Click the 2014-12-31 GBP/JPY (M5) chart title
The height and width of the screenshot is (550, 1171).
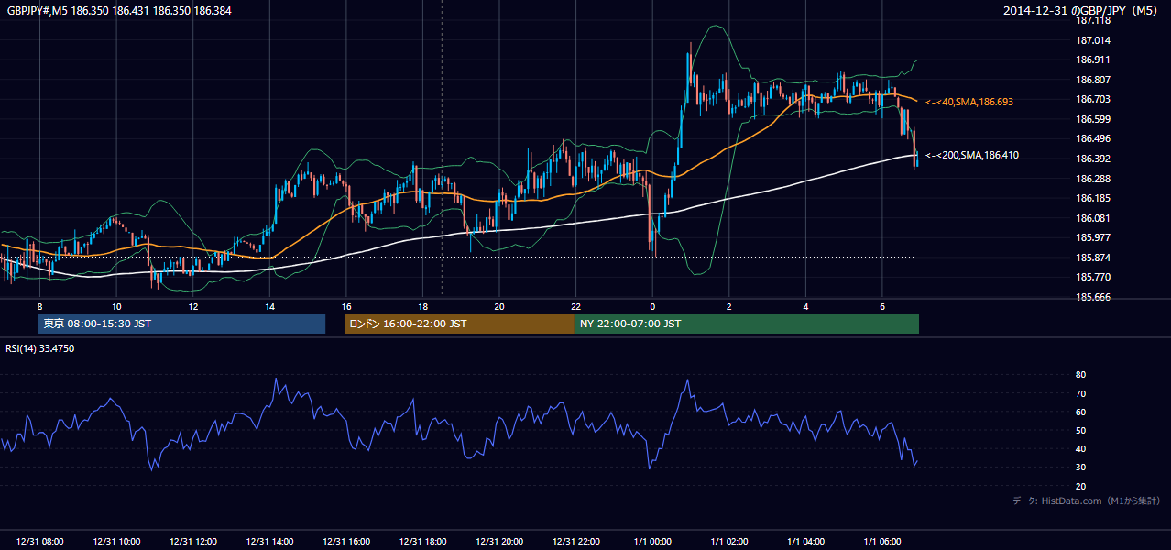pyautogui.click(x=1082, y=10)
